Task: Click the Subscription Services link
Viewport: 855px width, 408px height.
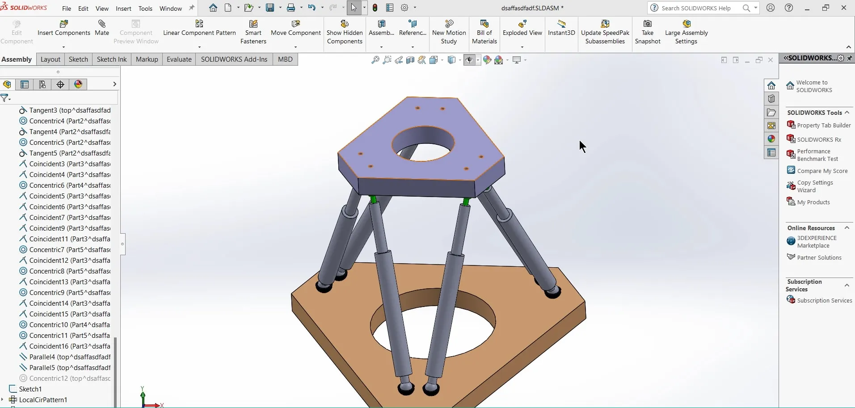Action: tap(825, 300)
